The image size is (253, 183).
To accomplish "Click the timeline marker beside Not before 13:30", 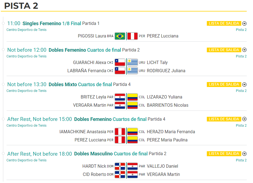I will pyautogui.click(x=3, y=84).
